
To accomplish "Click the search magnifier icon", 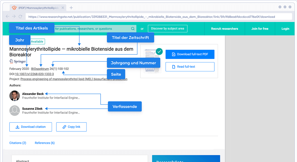I will (x=133, y=29).
